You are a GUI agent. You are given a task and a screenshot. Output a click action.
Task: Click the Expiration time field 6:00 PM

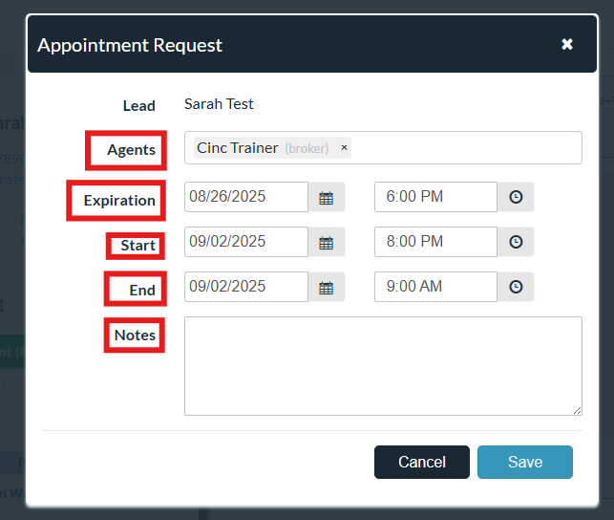[435, 197]
